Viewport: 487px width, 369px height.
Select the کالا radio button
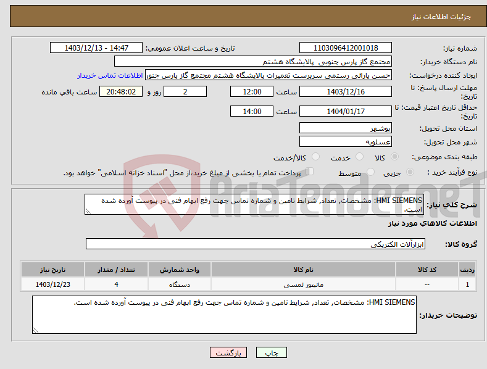(x=395, y=157)
